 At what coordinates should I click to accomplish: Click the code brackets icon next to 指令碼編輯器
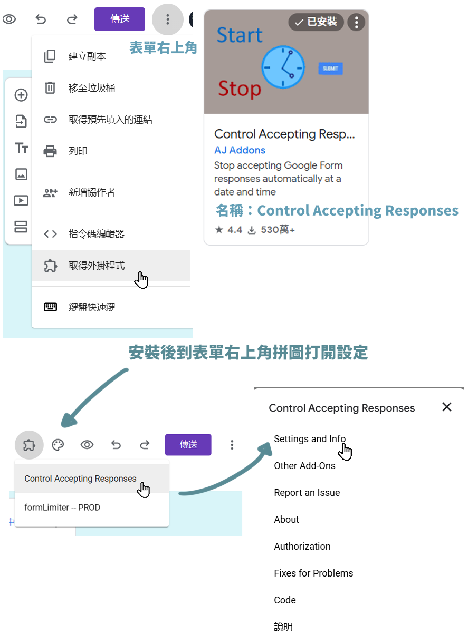tap(50, 234)
